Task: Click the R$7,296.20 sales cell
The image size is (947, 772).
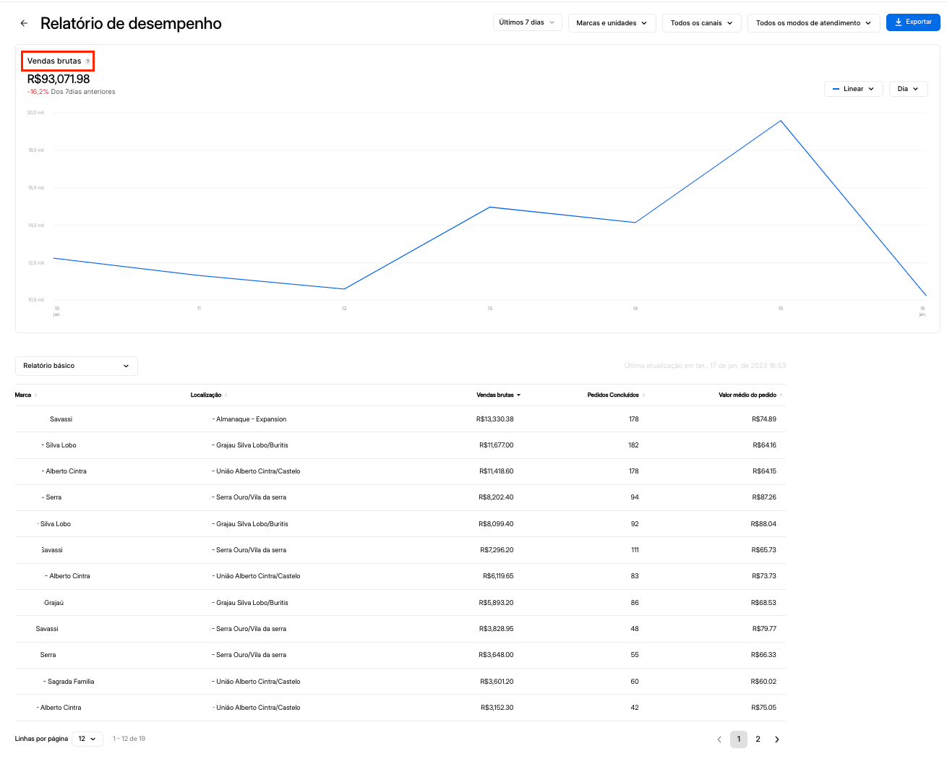Action: (497, 550)
